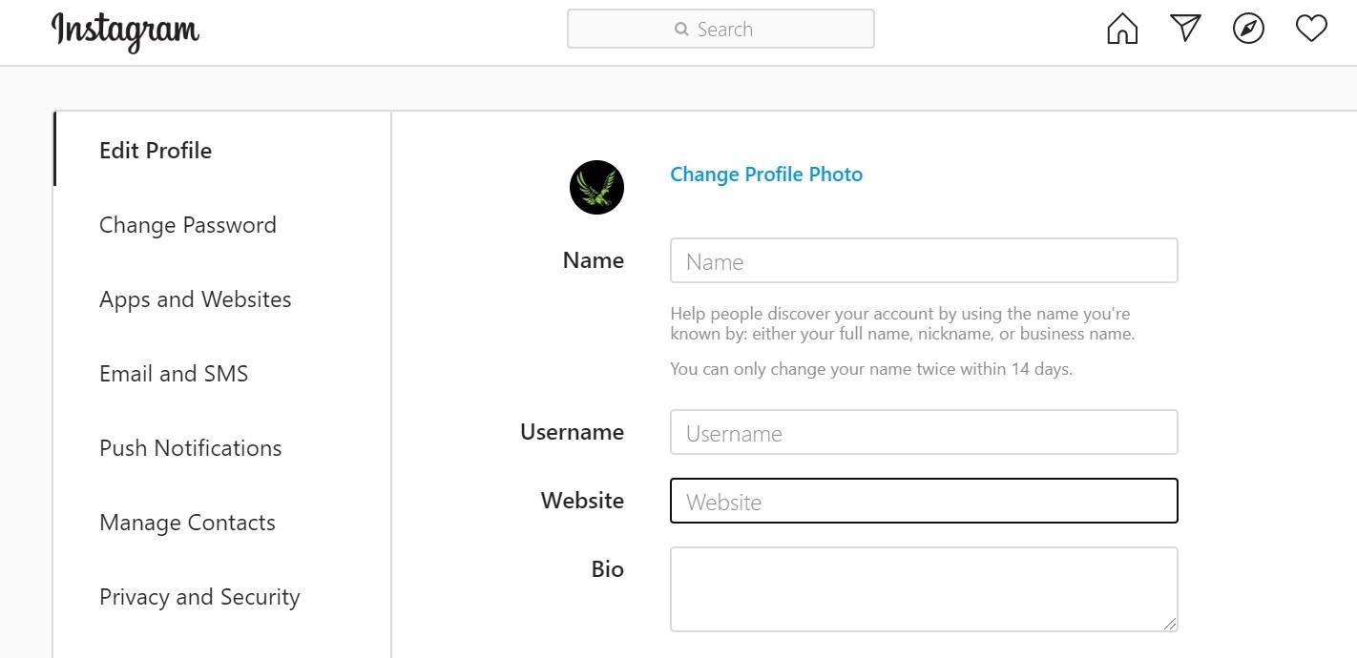This screenshot has width=1357, height=658.
Task: Select Manage Contacts in sidebar
Action: click(187, 523)
